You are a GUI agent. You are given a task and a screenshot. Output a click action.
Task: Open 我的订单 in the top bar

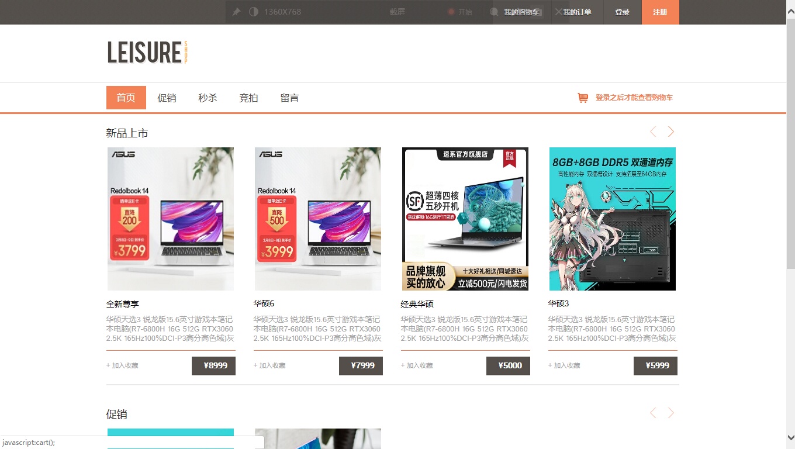(x=577, y=12)
